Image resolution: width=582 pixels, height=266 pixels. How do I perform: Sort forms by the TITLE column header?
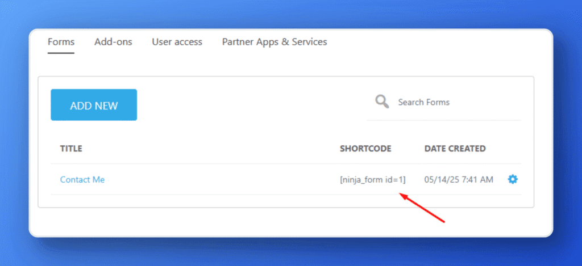(71, 149)
